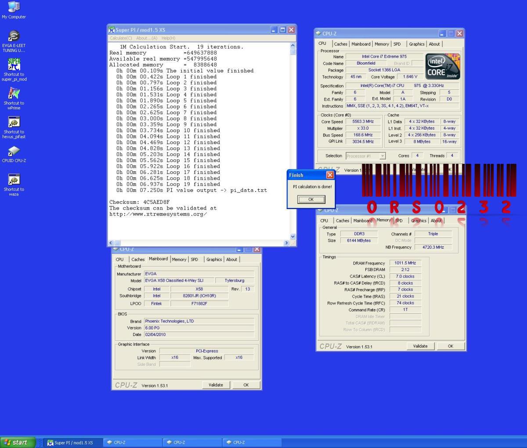Click BIOS date 02/04/2010
Image resolution: width=527 pixels, height=448 pixels.
tap(199, 334)
